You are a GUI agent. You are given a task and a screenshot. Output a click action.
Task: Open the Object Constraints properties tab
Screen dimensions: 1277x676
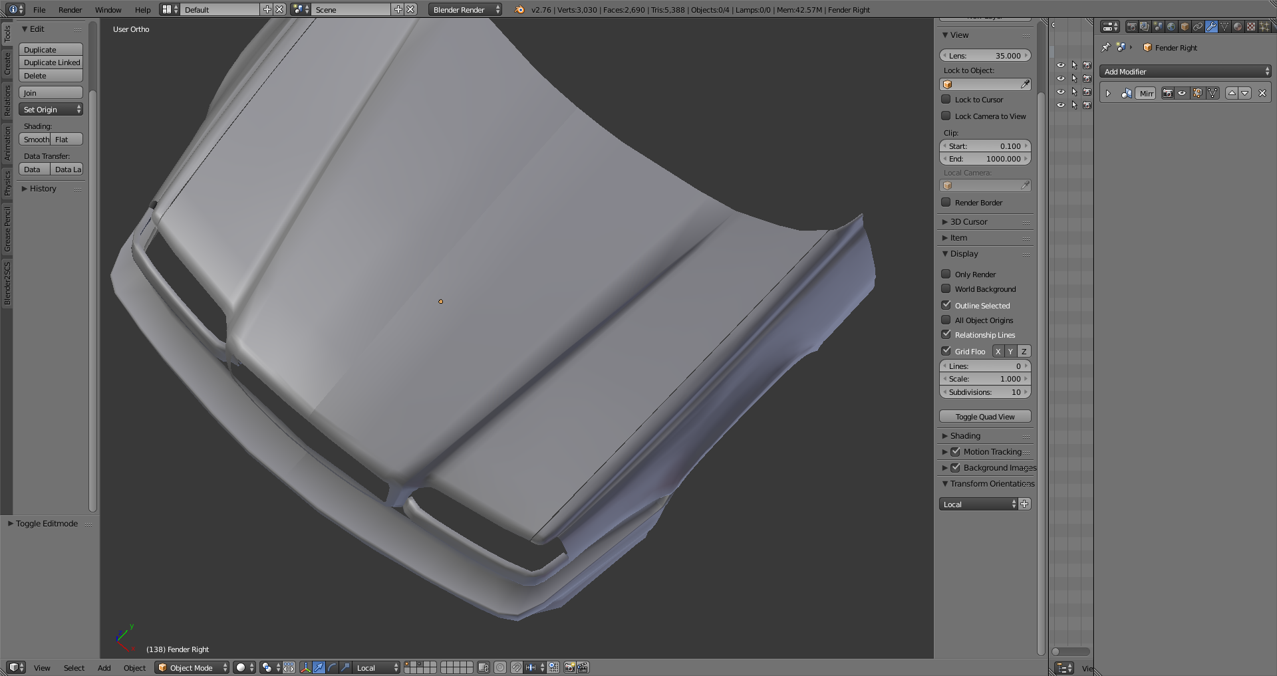1198,27
